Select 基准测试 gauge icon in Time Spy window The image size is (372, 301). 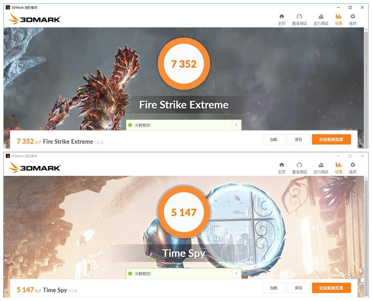pyautogui.click(x=299, y=168)
